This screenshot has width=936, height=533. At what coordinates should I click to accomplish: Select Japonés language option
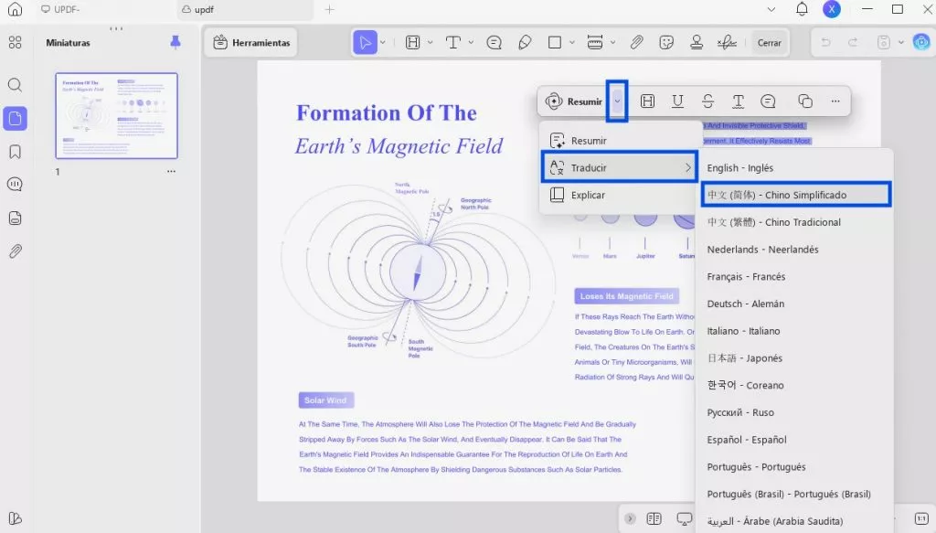(x=794, y=358)
